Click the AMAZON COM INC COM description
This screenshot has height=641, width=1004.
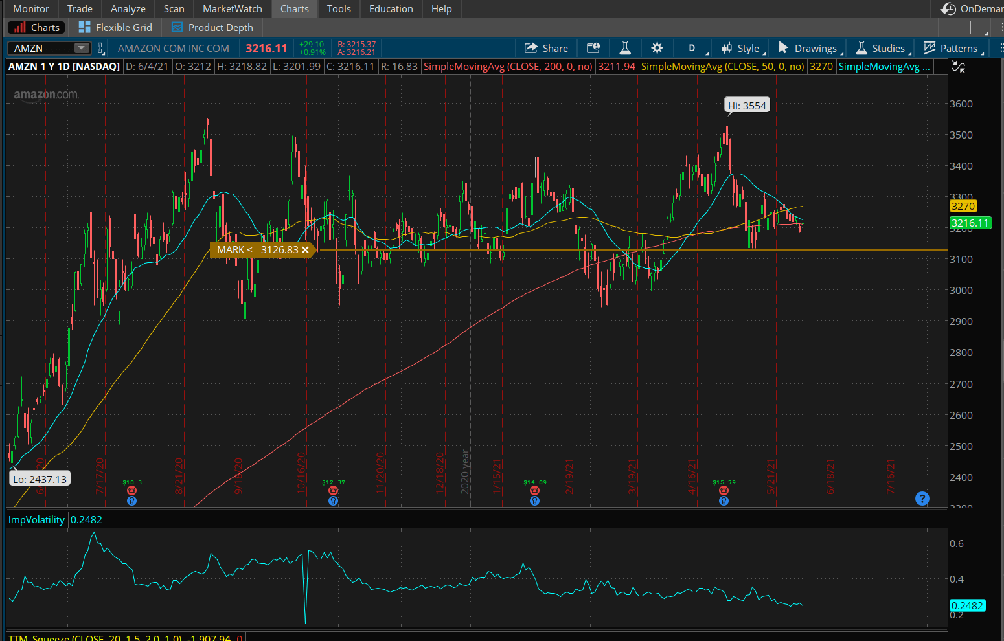click(x=174, y=49)
